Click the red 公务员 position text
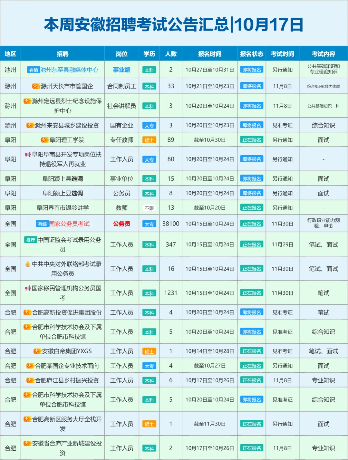 [122, 224]
